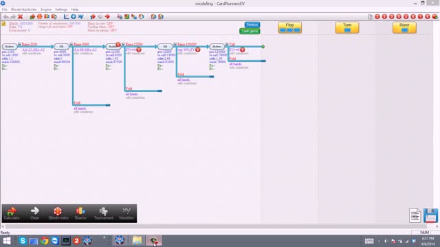
Task: Click the green-red matrix toolbar icon
Action: pos(126,16)
